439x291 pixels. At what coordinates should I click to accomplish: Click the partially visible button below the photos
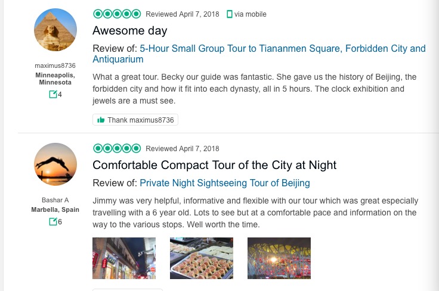pos(128,289)
